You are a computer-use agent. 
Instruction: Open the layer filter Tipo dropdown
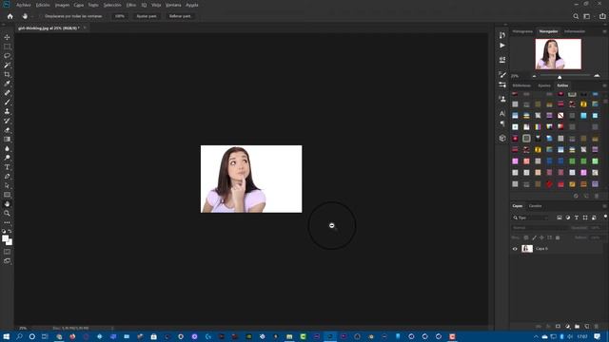[x=530, y=218]
